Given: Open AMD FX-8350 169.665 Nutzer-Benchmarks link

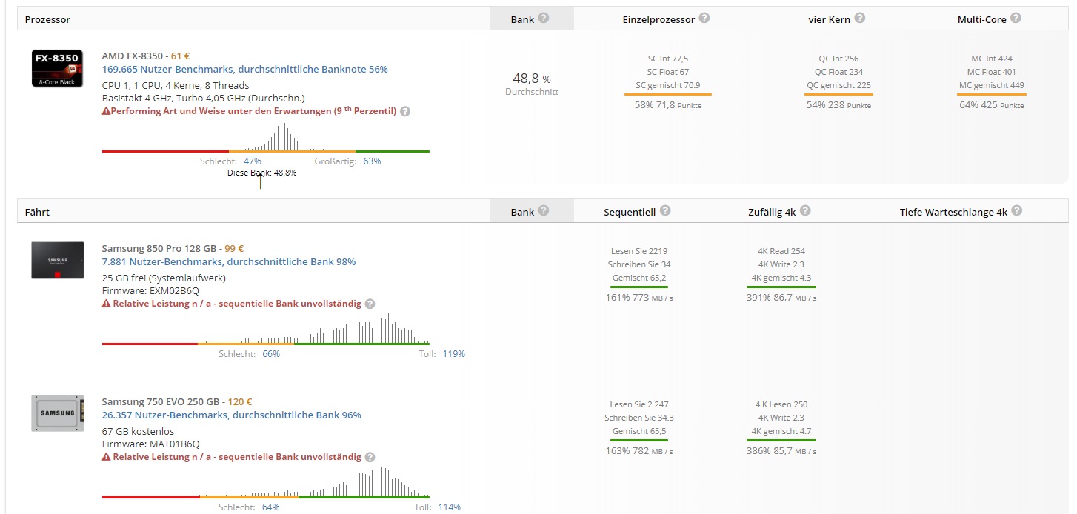Looking at the screenshot, I should pyautogui.click(x=244, y=69).
